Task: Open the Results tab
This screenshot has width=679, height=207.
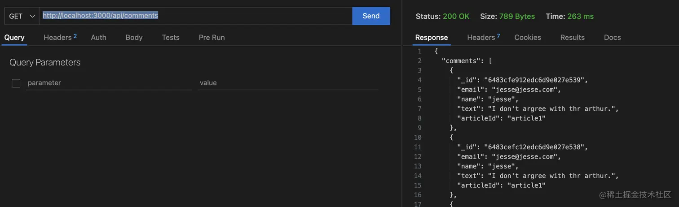Action: (572, 38)
